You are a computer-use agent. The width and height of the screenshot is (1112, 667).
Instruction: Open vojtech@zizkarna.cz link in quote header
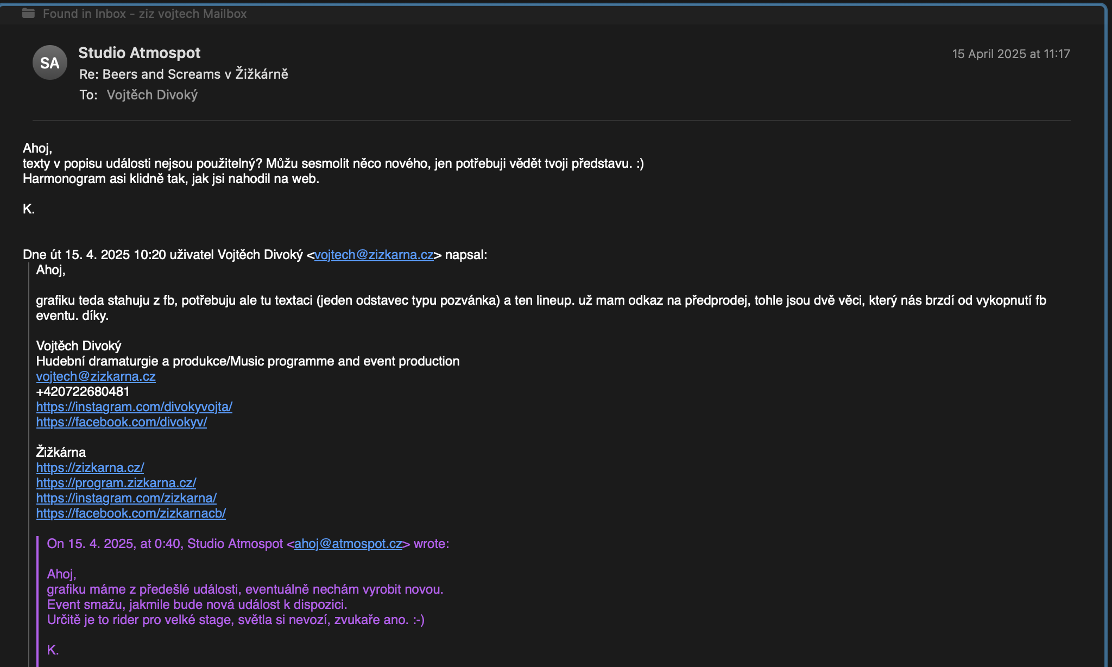click(374, 255)
